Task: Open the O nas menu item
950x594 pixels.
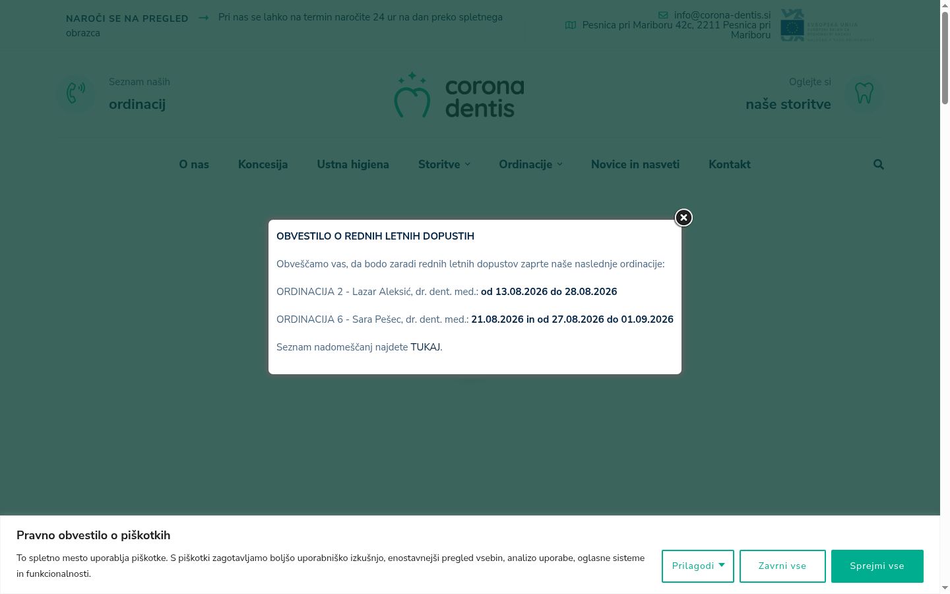Action: tap(194, 164)
